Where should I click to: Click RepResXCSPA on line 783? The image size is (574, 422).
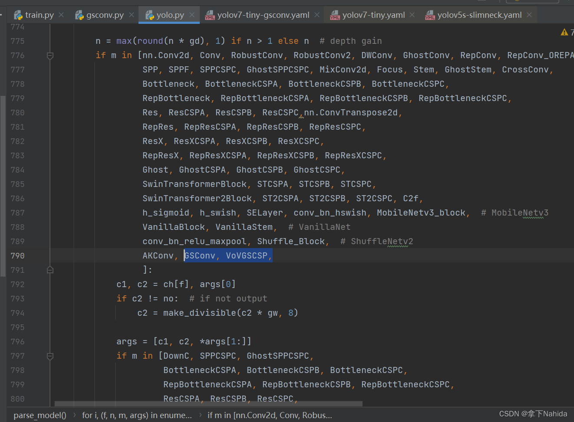[218, 156]
